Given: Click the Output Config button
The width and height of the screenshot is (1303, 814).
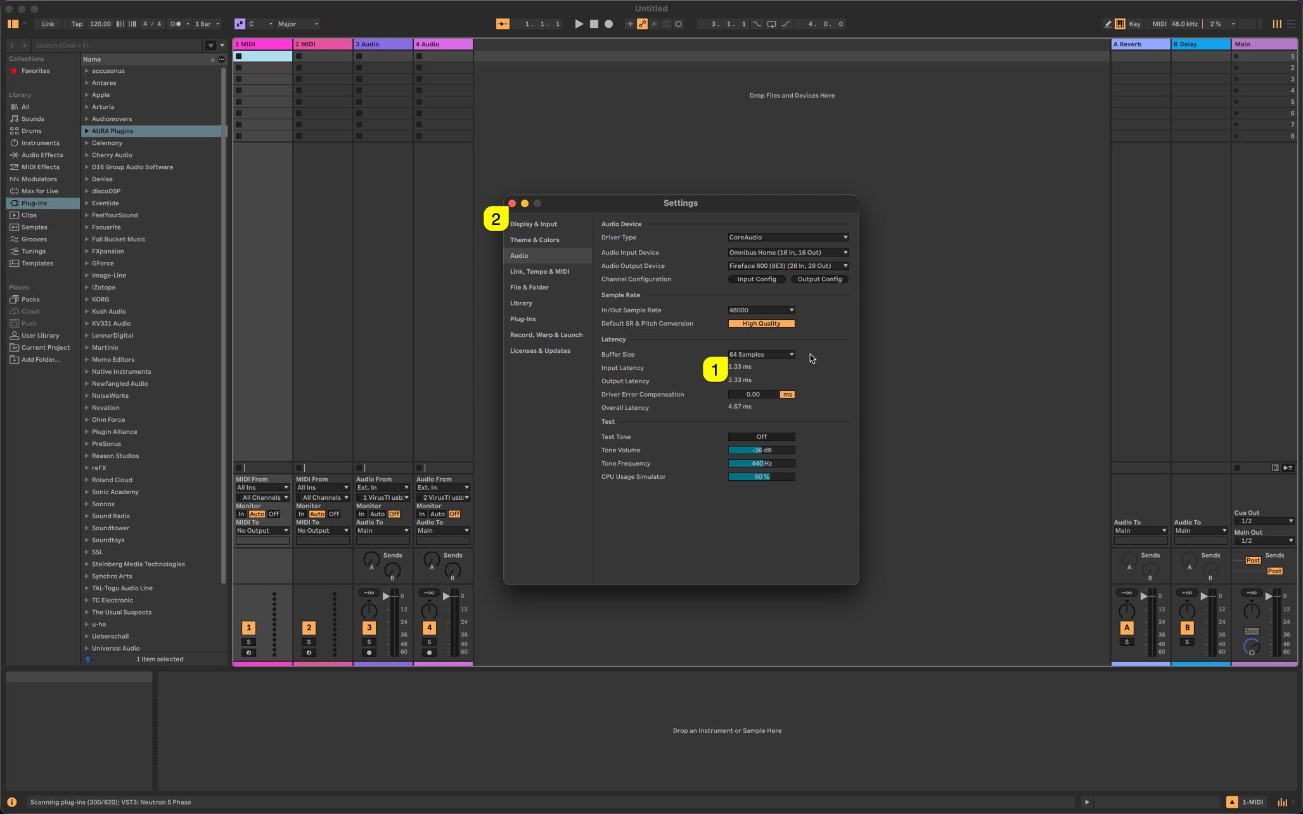Looking at the screenshot, I should point(819,279).
